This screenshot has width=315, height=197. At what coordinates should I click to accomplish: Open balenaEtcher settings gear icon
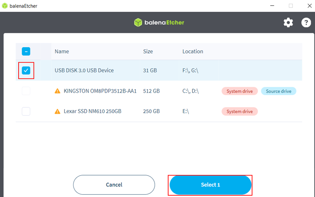point(288,23)
